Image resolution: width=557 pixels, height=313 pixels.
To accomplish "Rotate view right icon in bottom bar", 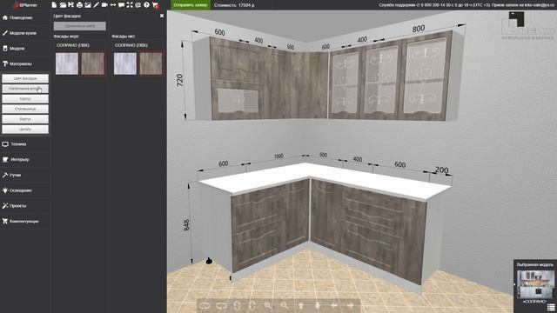I will 221,305.
